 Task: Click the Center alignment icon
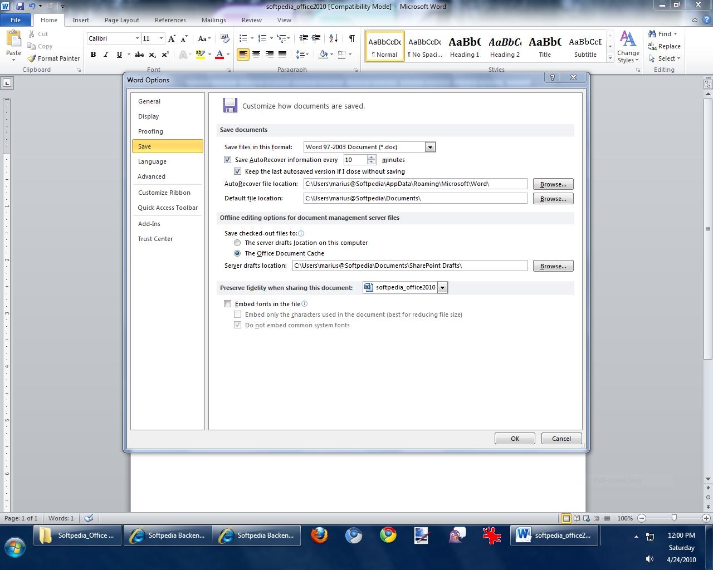click(x=256, y=55)
